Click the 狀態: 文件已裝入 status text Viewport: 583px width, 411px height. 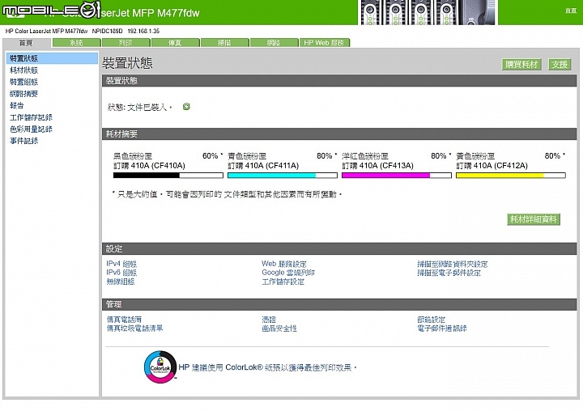[x=140, y=107]
